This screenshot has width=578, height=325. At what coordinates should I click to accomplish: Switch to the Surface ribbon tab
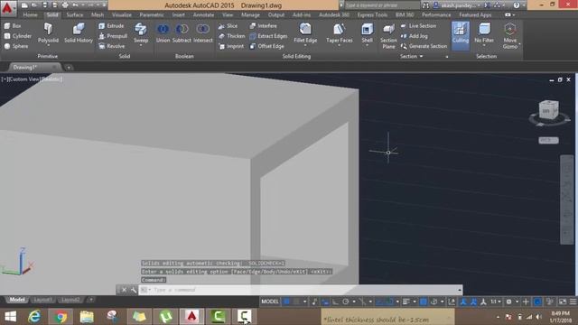click(75, 14)
